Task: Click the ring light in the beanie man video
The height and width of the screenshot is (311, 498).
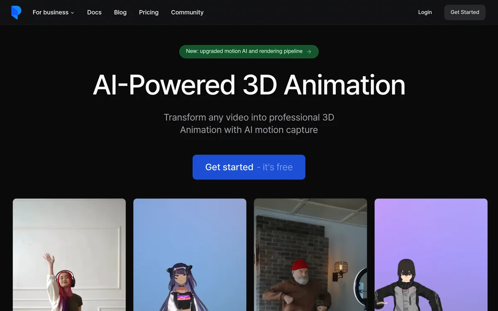Action: (360, 286)
